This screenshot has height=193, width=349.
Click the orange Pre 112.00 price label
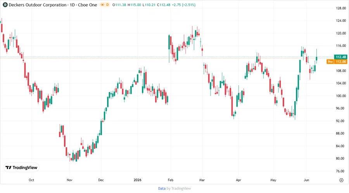337,62
